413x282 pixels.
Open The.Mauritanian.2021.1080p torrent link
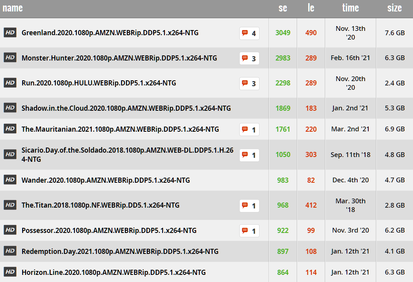click(120, 129)
